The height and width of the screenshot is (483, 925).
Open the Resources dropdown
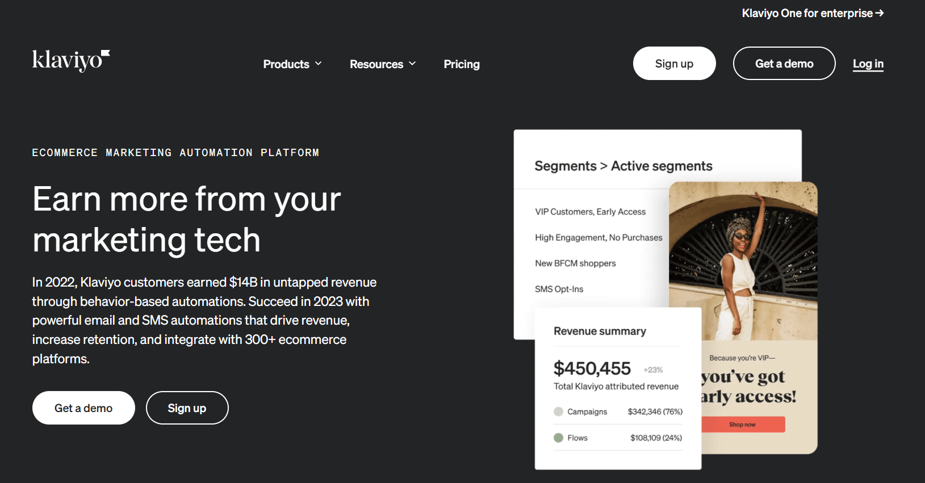383,64
